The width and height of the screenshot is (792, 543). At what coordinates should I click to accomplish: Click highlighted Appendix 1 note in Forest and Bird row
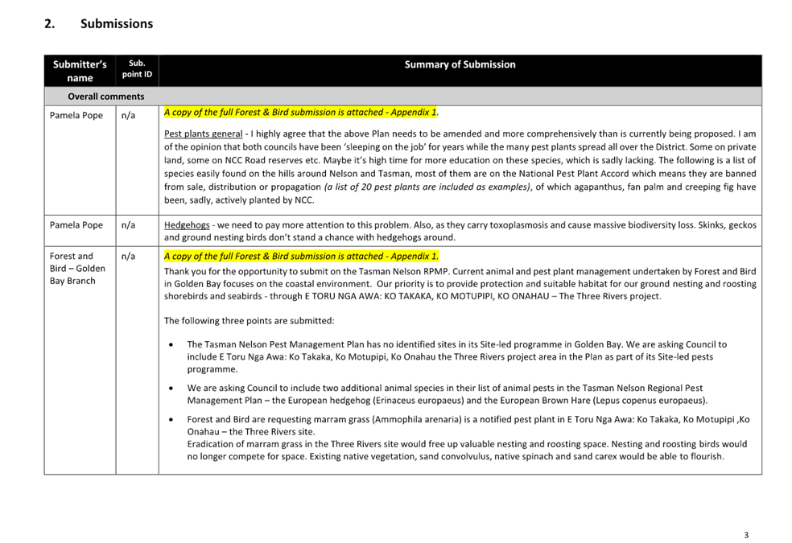(x=301, y=256)
